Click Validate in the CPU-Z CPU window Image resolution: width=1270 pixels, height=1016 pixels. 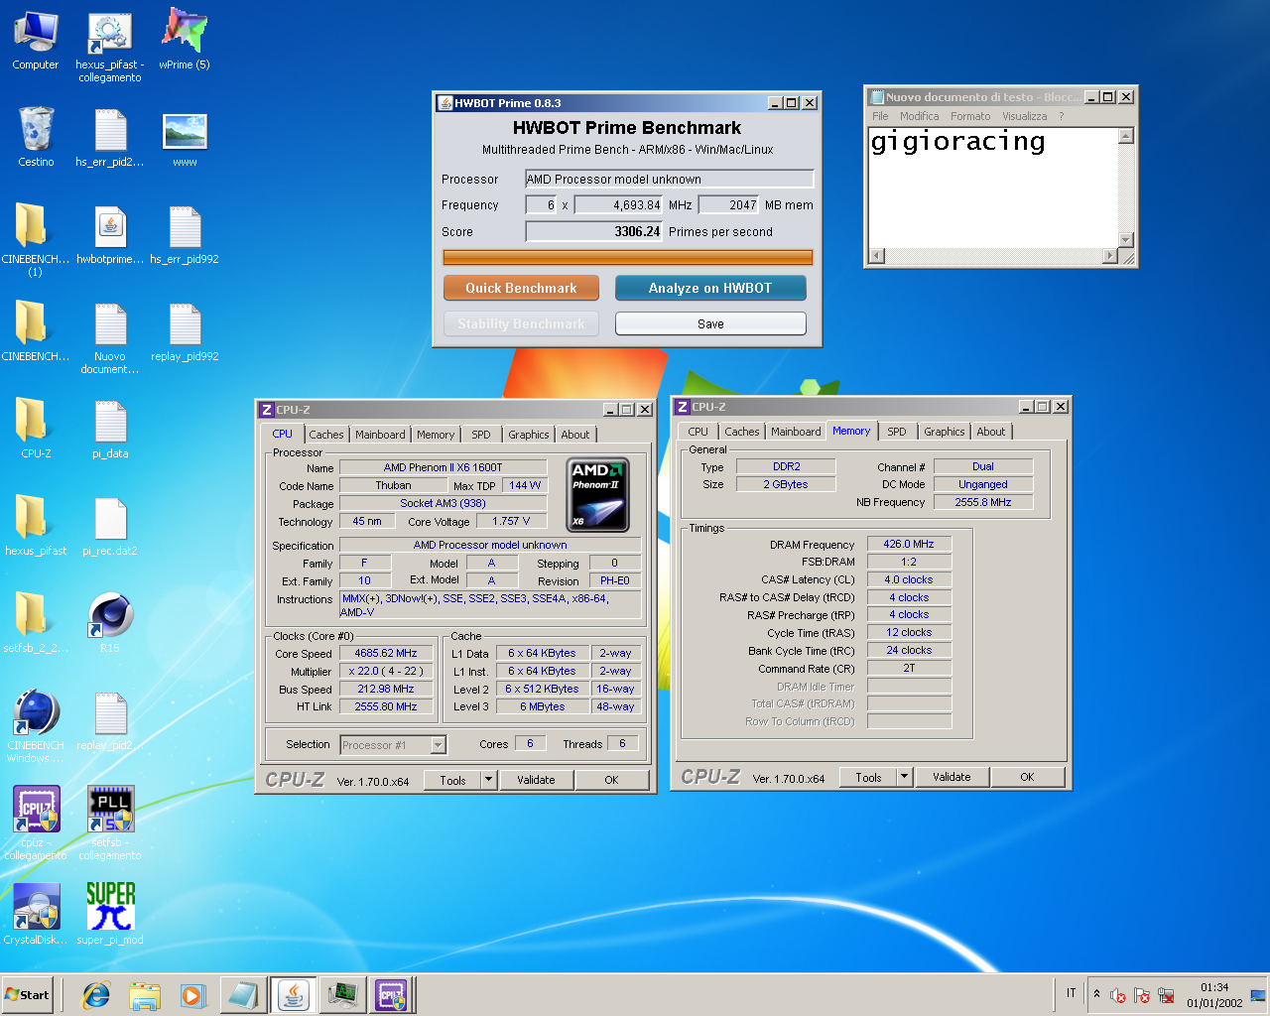click(x=536, y=780)
